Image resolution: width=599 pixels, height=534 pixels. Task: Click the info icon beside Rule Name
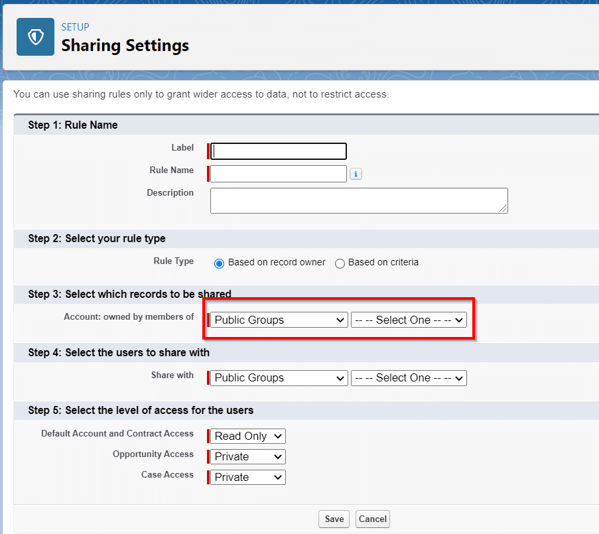356,174
